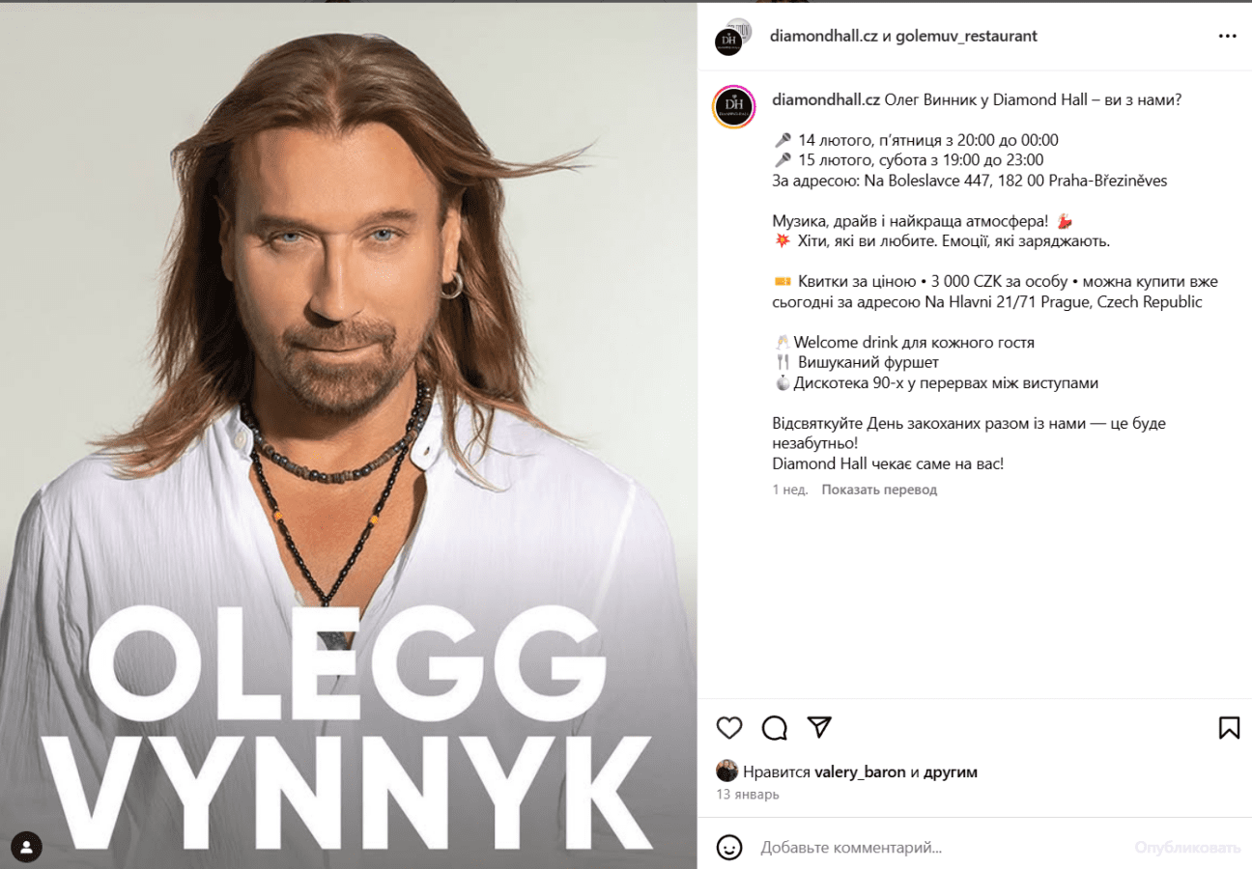View Diamond Hall story ring avatar in caption
The width and height of the screenshot is (1252, 869).
click(x=733, y=106)
